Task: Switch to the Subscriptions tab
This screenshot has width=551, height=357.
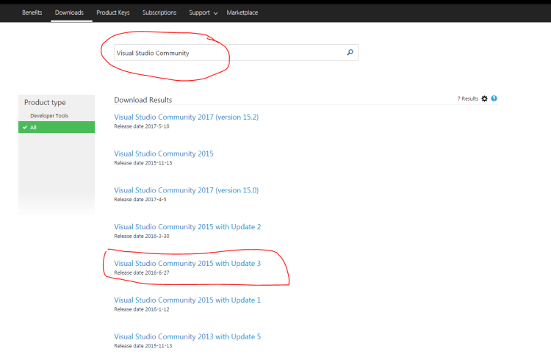Action: point(159,12)
